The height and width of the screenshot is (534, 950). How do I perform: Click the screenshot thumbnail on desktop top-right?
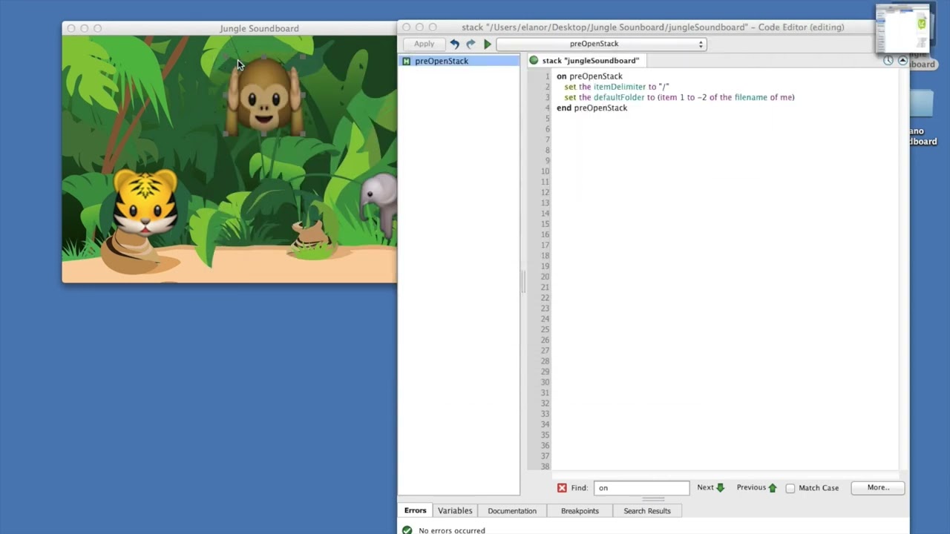coord(902,28)
